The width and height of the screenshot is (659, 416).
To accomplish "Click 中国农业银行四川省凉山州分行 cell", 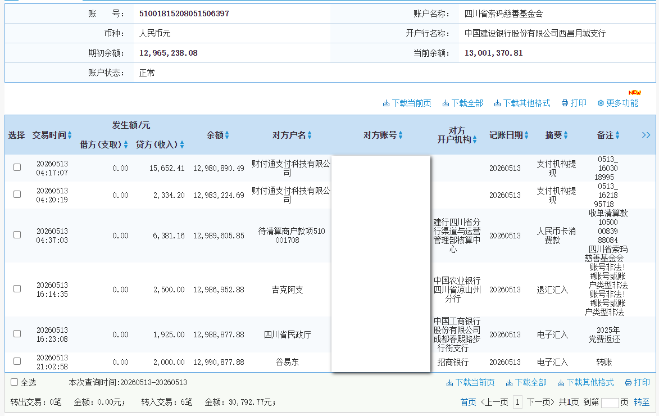I will pos(457,290).
